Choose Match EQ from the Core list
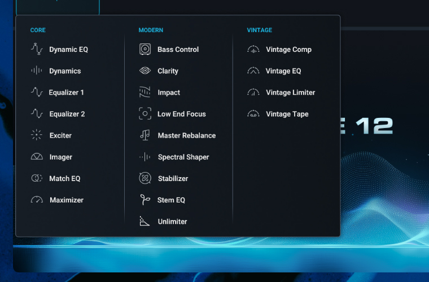 64,179
